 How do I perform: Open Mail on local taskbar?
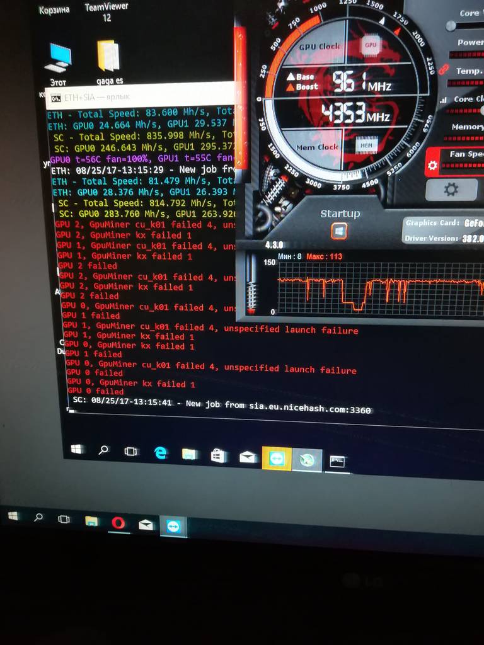[146, 525]
